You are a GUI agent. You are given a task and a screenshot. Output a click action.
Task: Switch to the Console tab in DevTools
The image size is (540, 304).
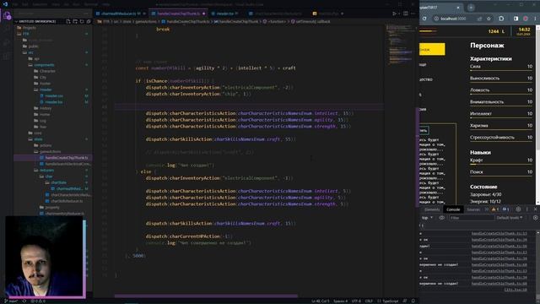click(x=453, y=209)
